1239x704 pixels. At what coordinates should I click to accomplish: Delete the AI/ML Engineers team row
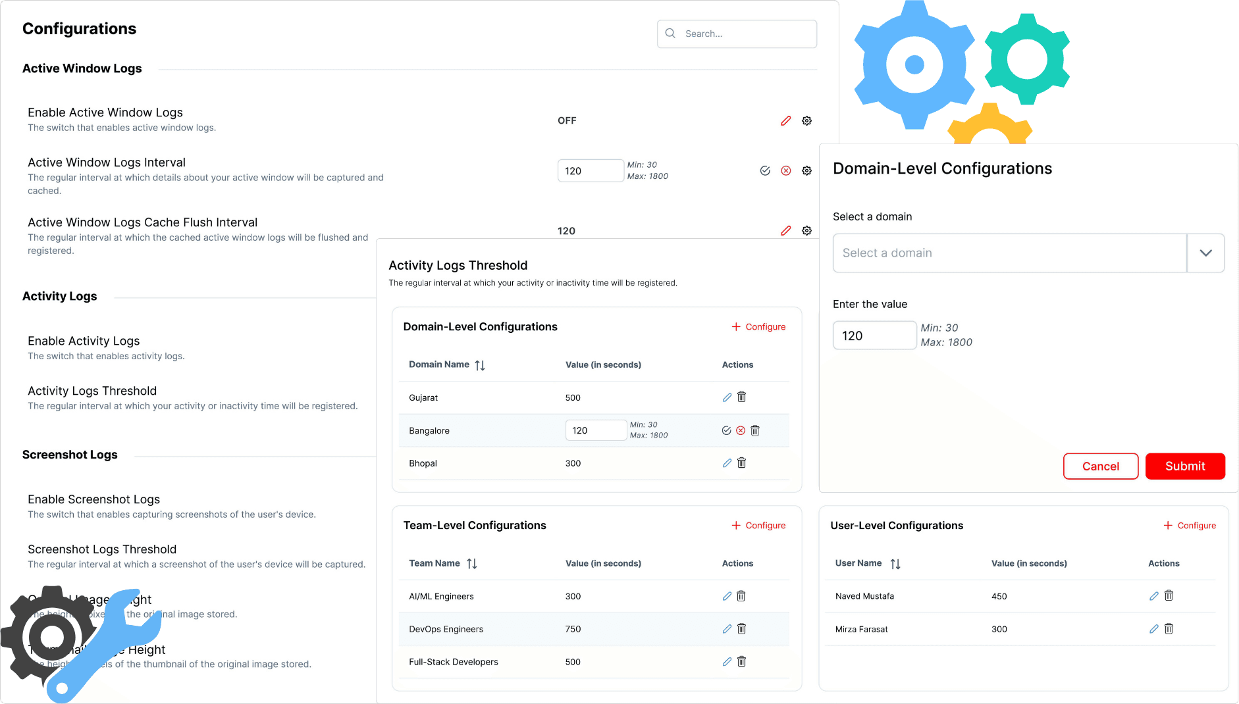[741, 595]
